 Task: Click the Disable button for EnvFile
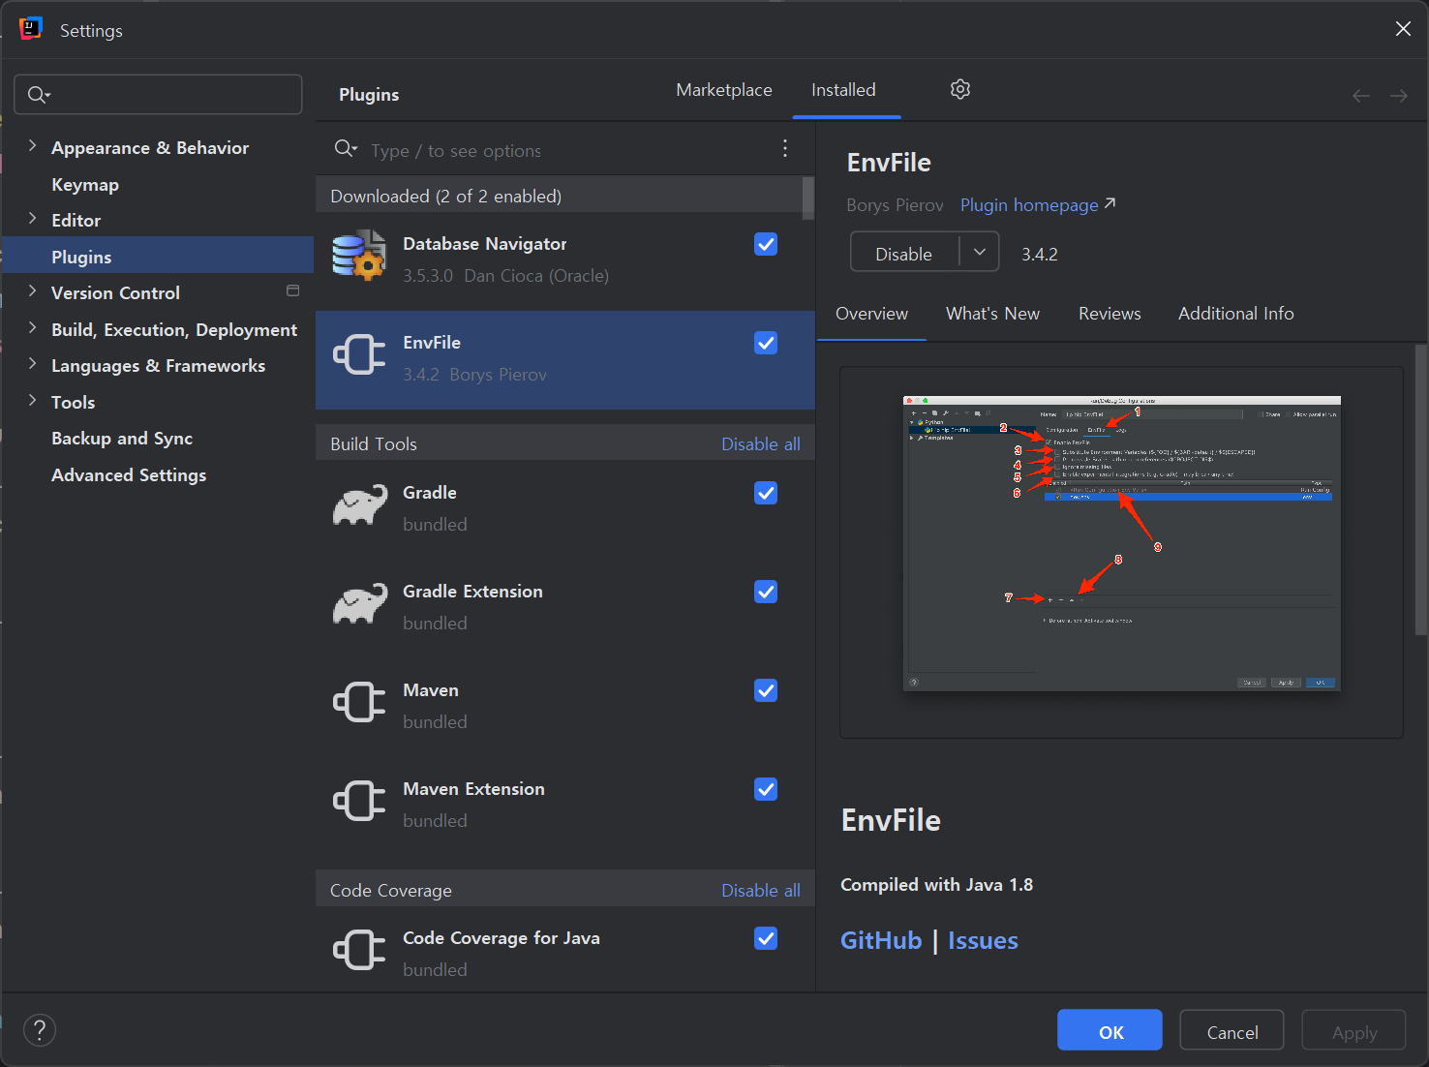(904, 253)
